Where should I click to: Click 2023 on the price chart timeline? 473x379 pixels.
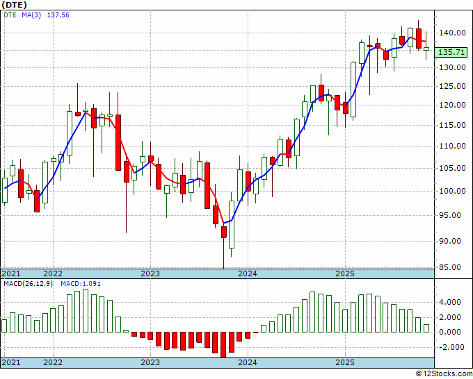(x=150, y=273)
